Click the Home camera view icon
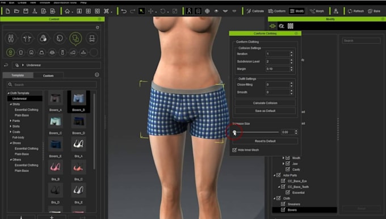The image size is (386, 219). 67,11
